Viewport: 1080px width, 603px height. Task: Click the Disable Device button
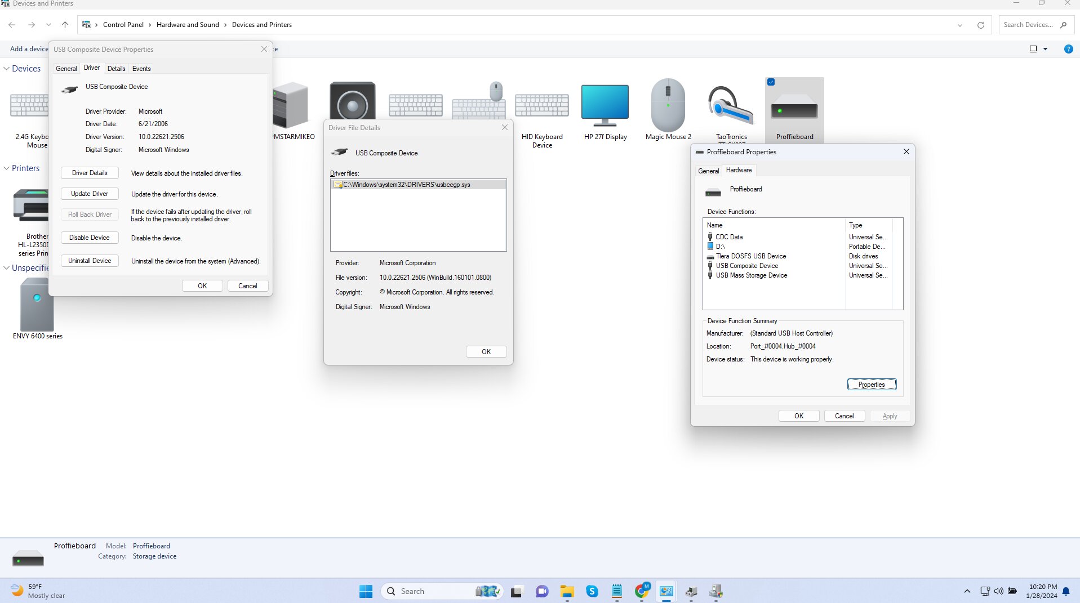(x=90, y=238)
